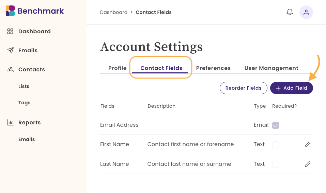Image resolution: width=326 pixels, height=193 pixels.
Task: Switch to the Profile tab
Action: pos(117,68)
